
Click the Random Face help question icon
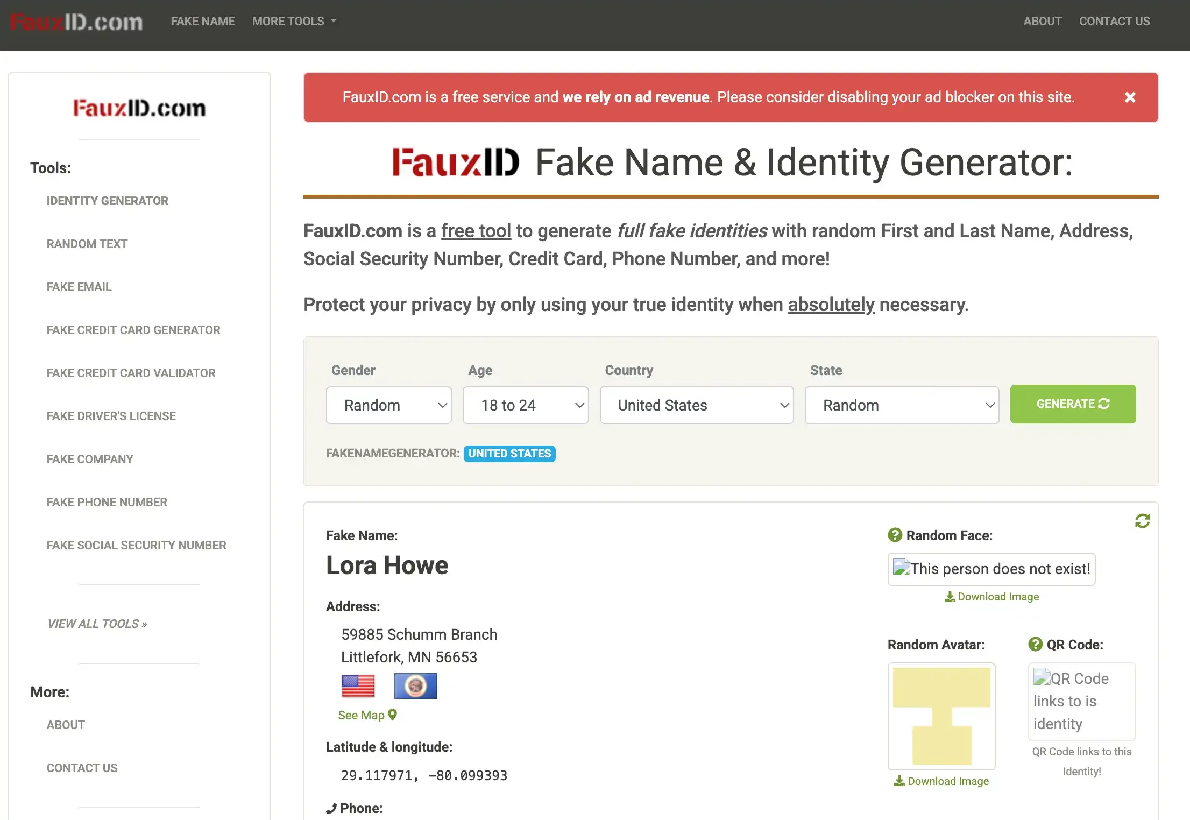click(895, 535)
